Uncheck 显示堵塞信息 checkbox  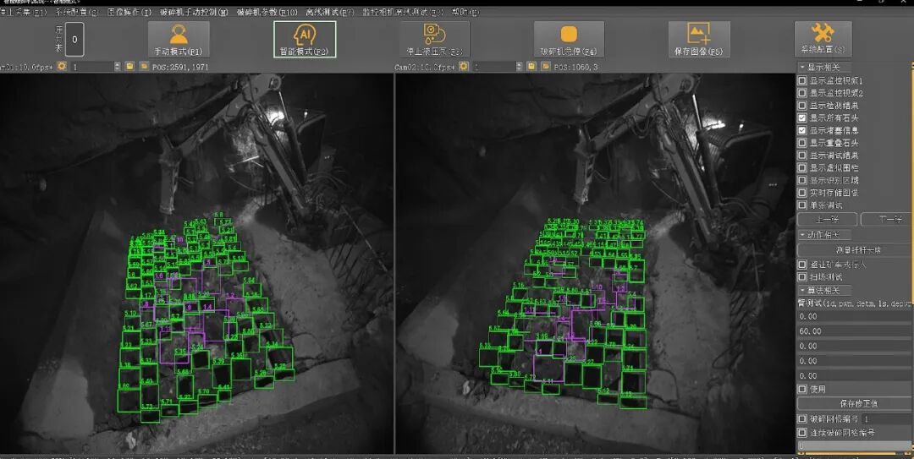point(802,130)
